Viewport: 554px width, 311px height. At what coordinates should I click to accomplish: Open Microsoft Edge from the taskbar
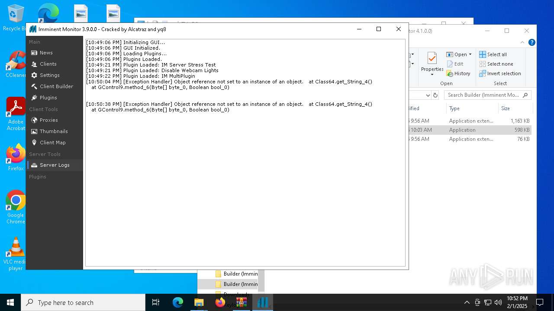(x=178, y=302)
